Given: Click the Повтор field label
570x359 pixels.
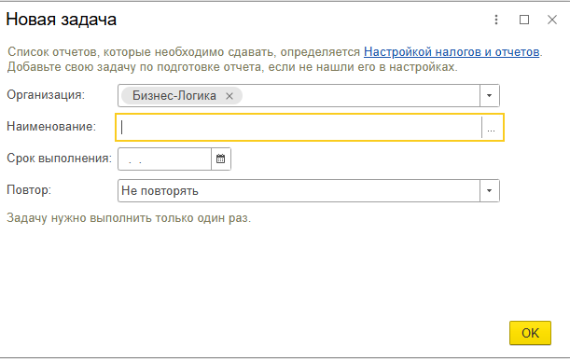Looking at the screenshot, I should tap(29, 190).
